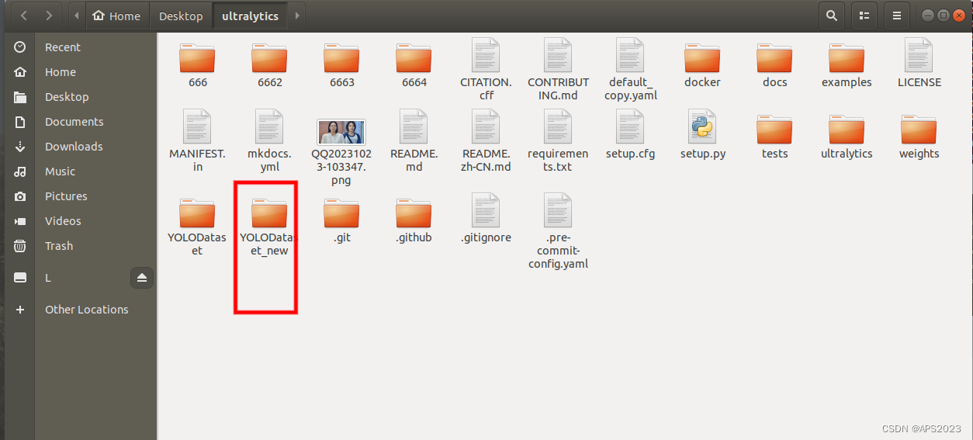The image size is (973, 440).
Task: Select the README.zh-CN.md file icon
Action: click(x=486, y=126)
